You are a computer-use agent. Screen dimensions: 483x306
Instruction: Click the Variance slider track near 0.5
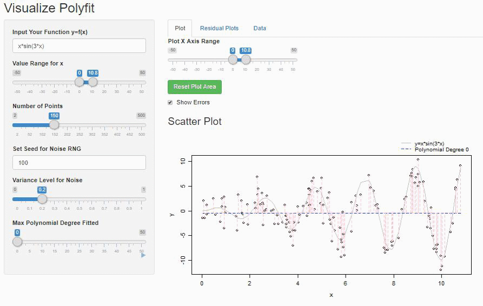80,199
